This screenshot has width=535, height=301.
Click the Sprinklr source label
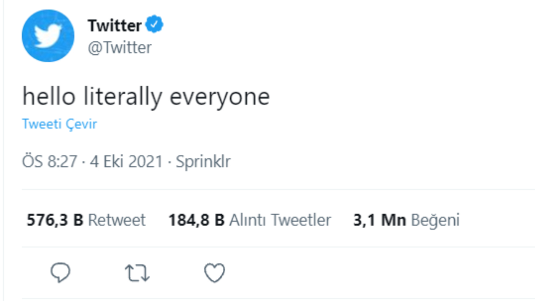[x=203, y=161]
